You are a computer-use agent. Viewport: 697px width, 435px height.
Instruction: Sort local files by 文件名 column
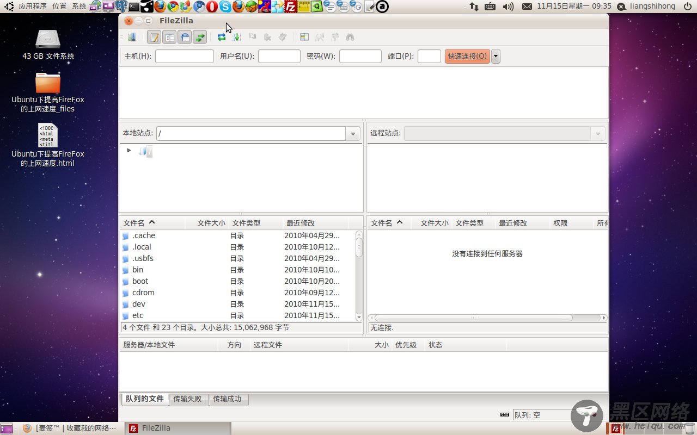152,223
